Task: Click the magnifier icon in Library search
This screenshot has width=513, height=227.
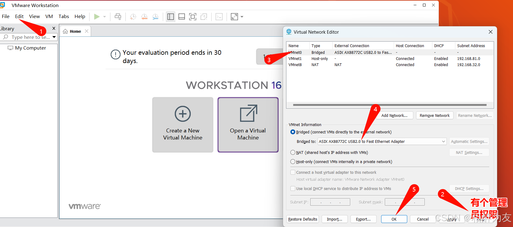Action: (6, 37)
